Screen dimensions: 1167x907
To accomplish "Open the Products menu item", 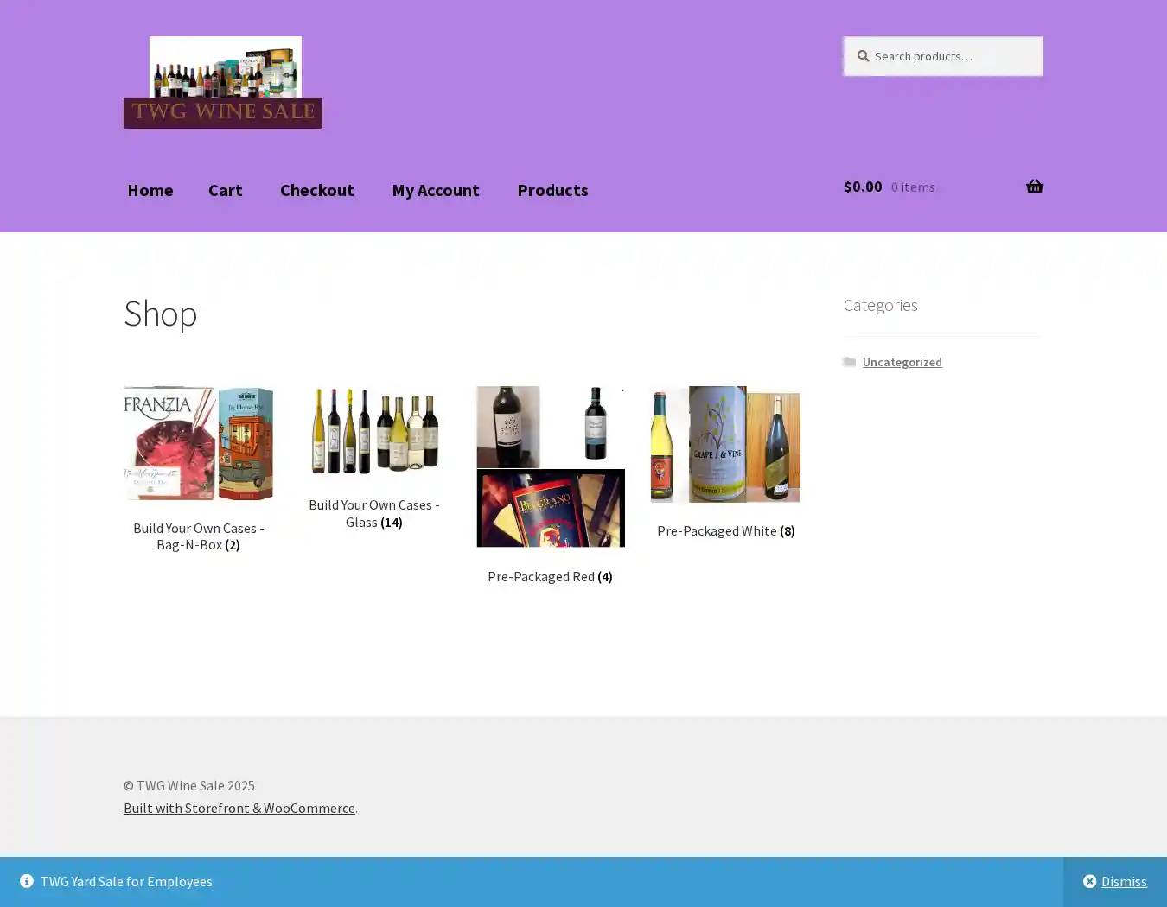I will click(552, 190).
